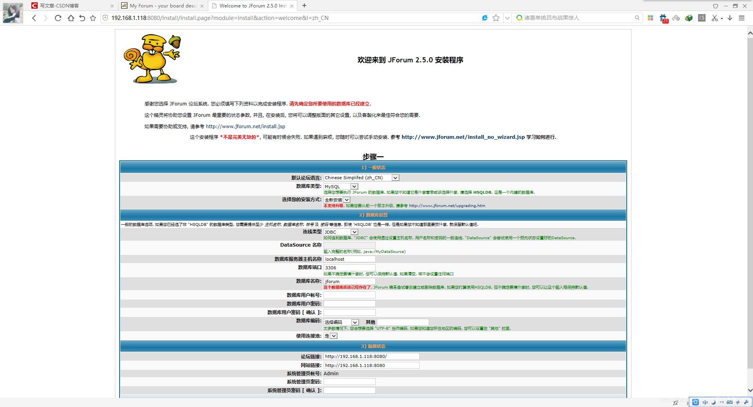Click the browser forward arrow
Viewport: 753px width, 407px height.
[45, 18]
